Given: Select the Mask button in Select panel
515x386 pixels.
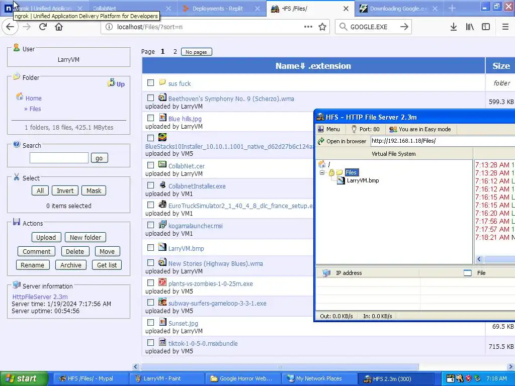Looking at the screenshot, I should tap(94, 190).
